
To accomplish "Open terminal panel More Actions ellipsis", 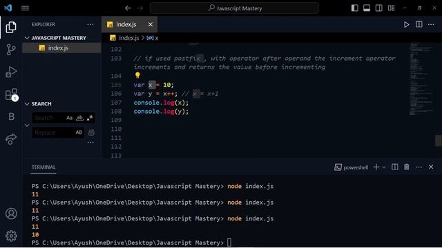I will 419,167.
